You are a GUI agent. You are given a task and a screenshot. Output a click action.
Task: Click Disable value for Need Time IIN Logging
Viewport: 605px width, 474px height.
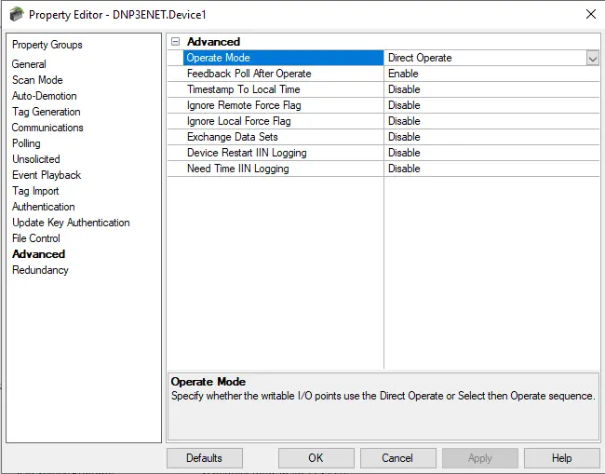click(491, 169)
